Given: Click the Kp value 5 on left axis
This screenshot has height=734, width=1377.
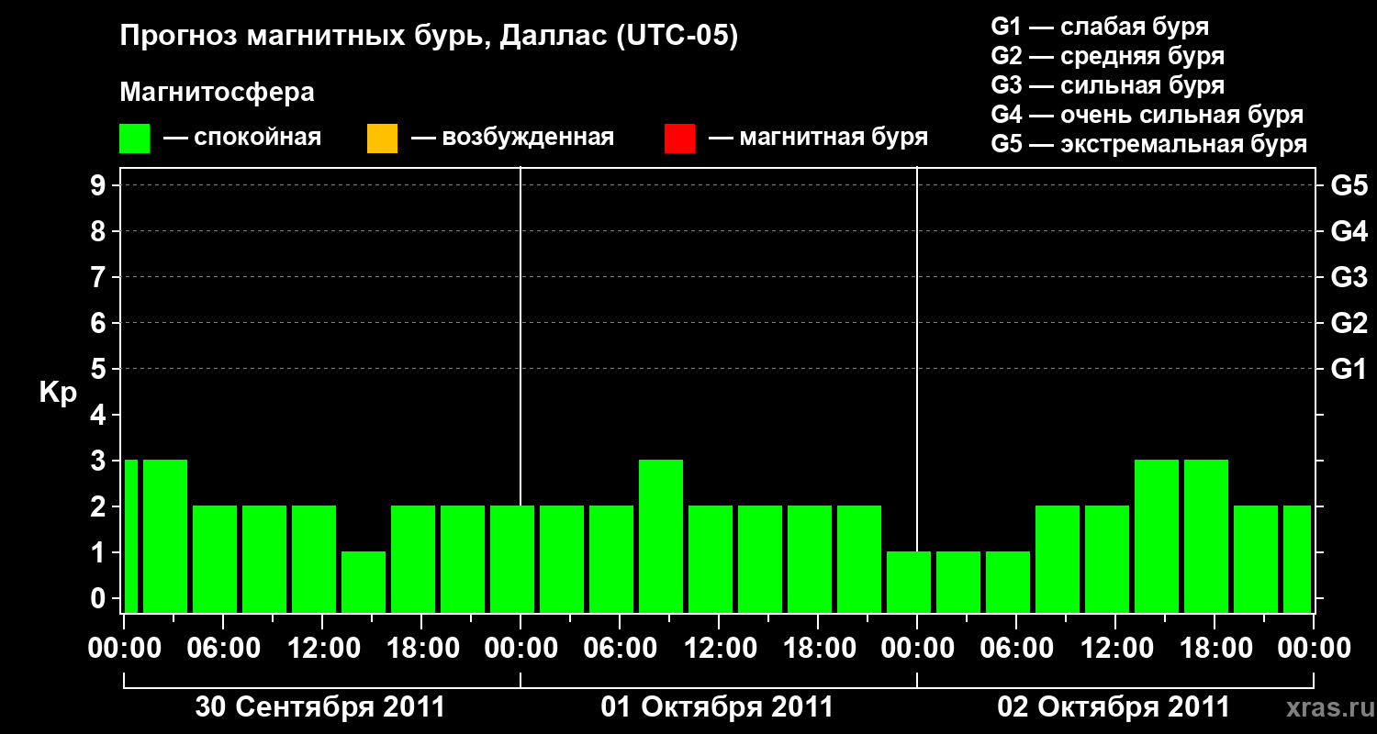Looking at the screenshot, I should pyautogui.click(x=98, y=369).
